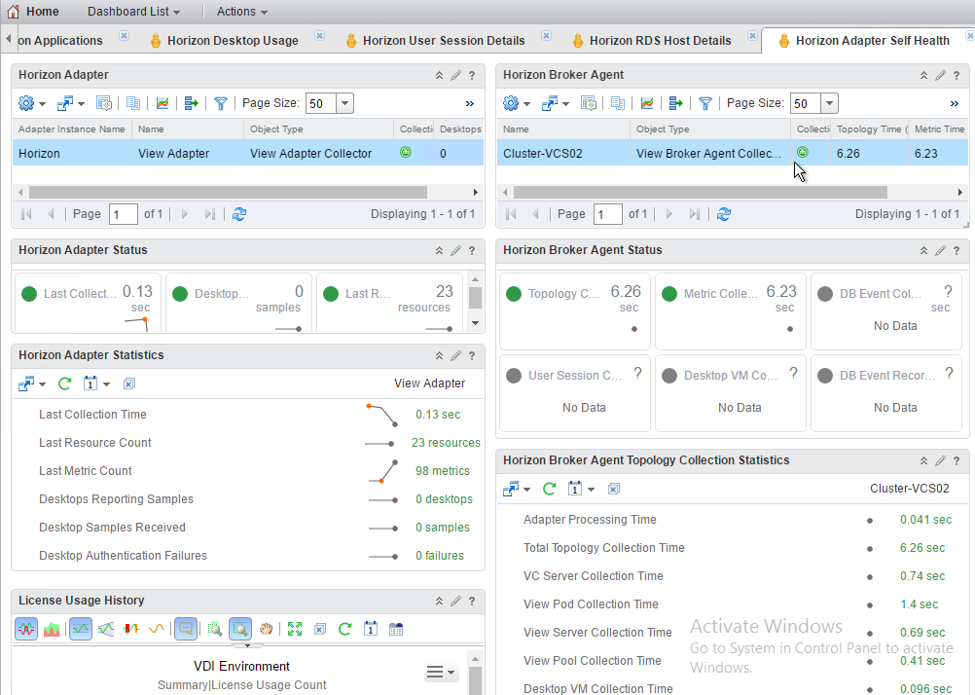Open Page Size dropdown in Horizon Adapter
Viewport: 975px width, 695px height.
click(345, 103)
